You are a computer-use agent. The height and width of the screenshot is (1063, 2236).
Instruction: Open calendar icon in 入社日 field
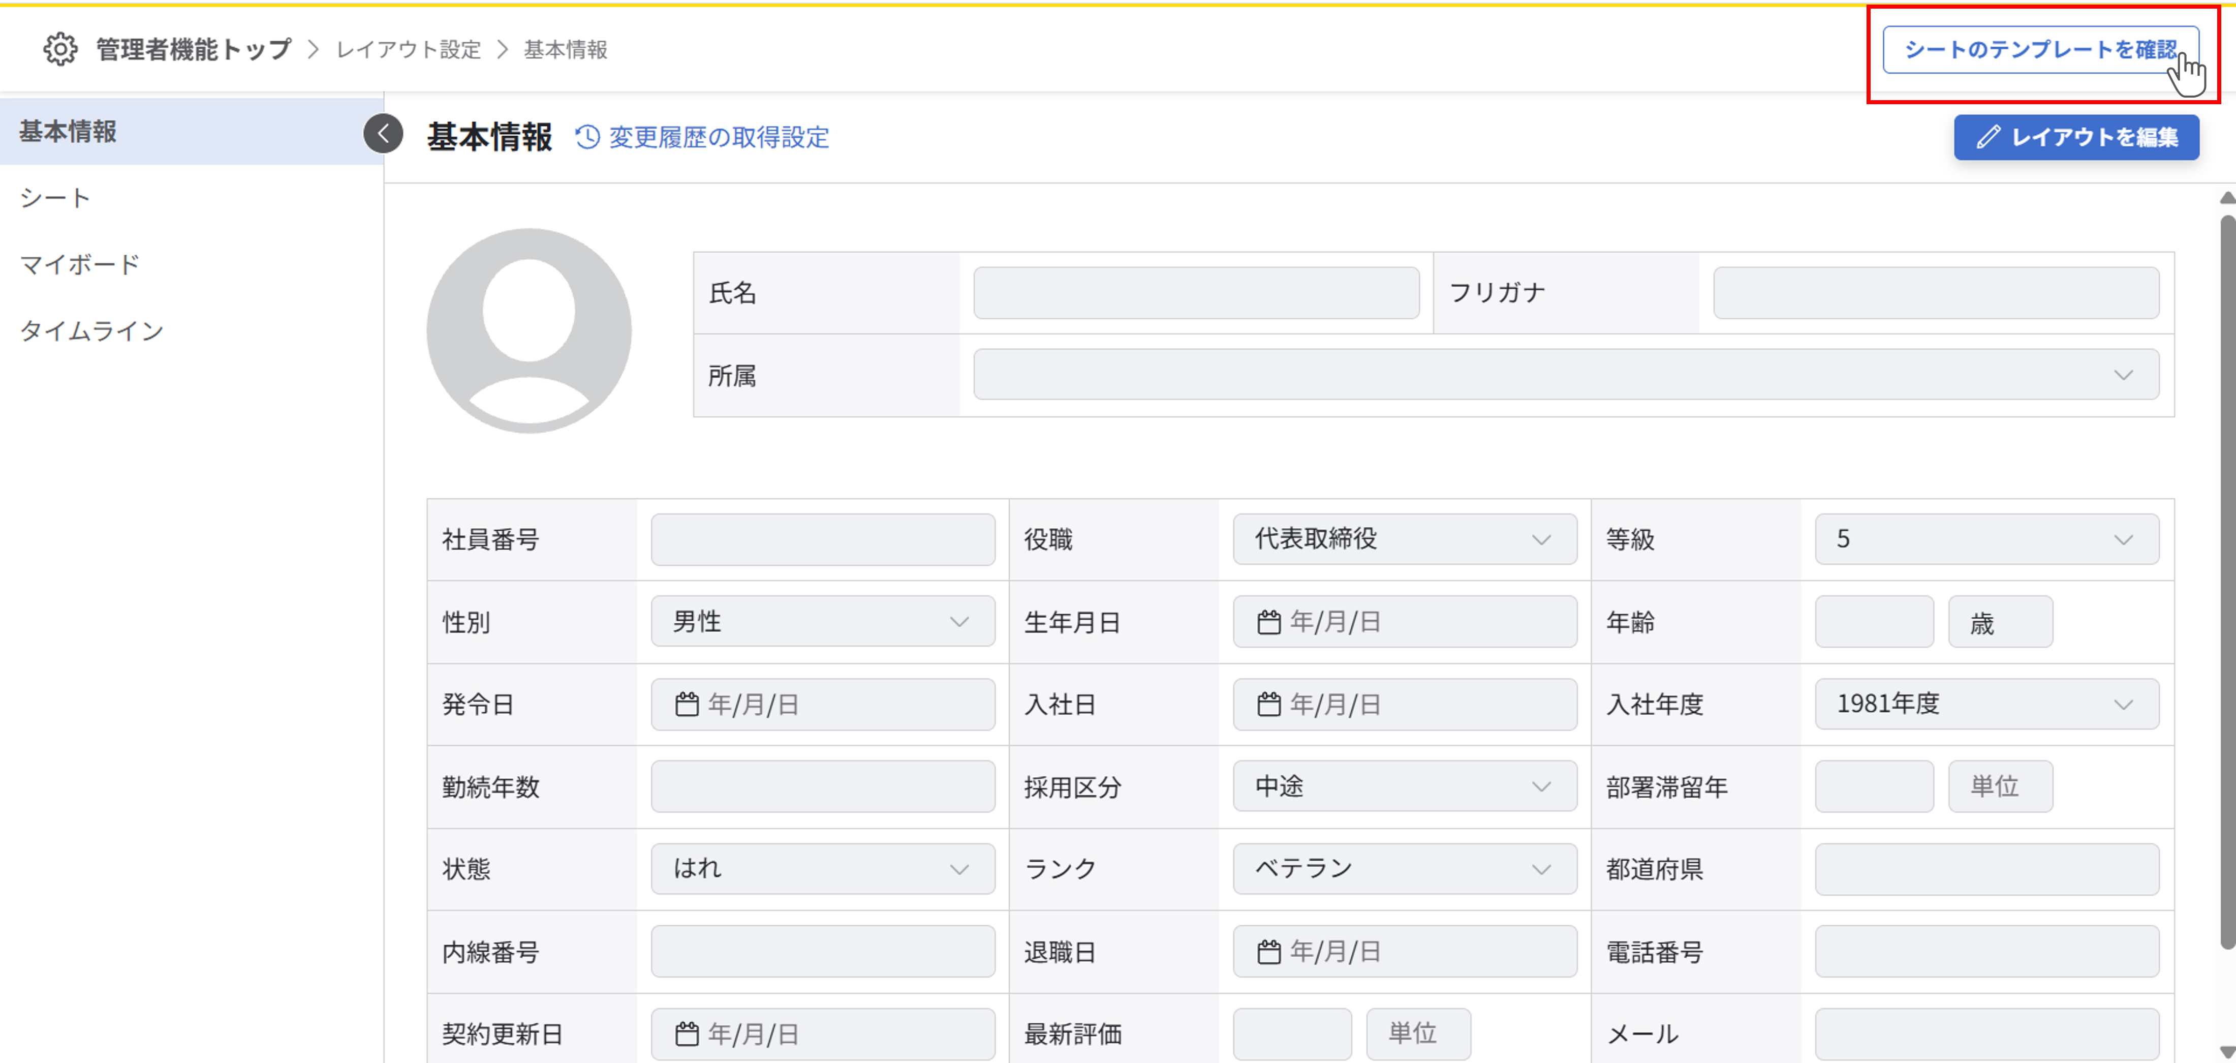pos(1269,704)
